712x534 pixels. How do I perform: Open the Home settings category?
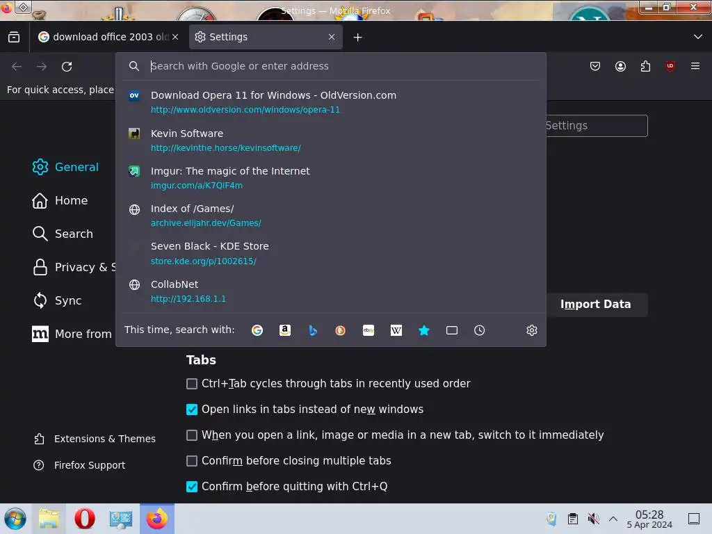(x=60, y=201)
